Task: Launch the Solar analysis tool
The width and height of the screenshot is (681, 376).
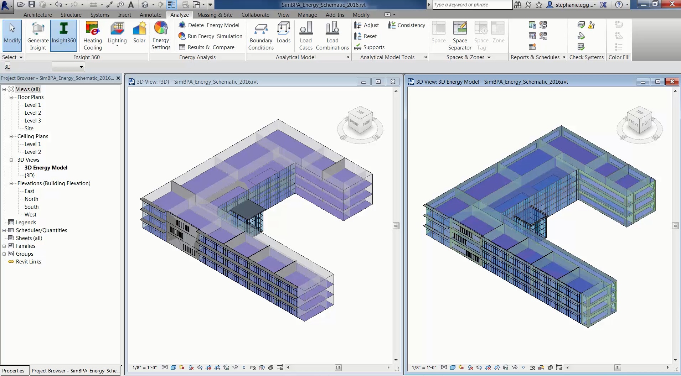Action: [x=139, y=33]
